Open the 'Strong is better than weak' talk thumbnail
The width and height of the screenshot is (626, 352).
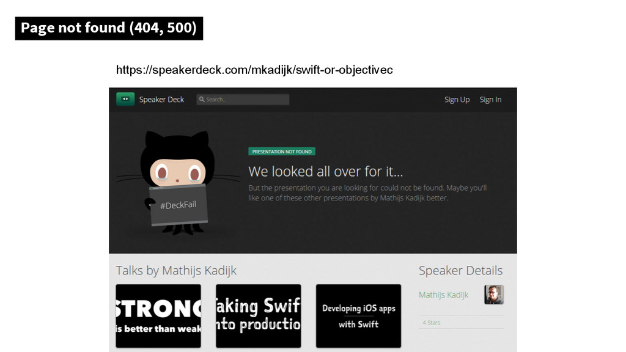[x=158, y=316]
